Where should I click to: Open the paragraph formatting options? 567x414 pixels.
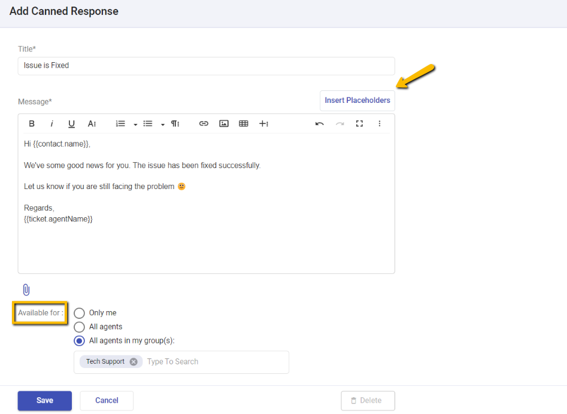[x=175, y=124]
